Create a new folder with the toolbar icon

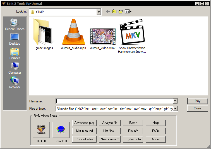pos(121,11)
